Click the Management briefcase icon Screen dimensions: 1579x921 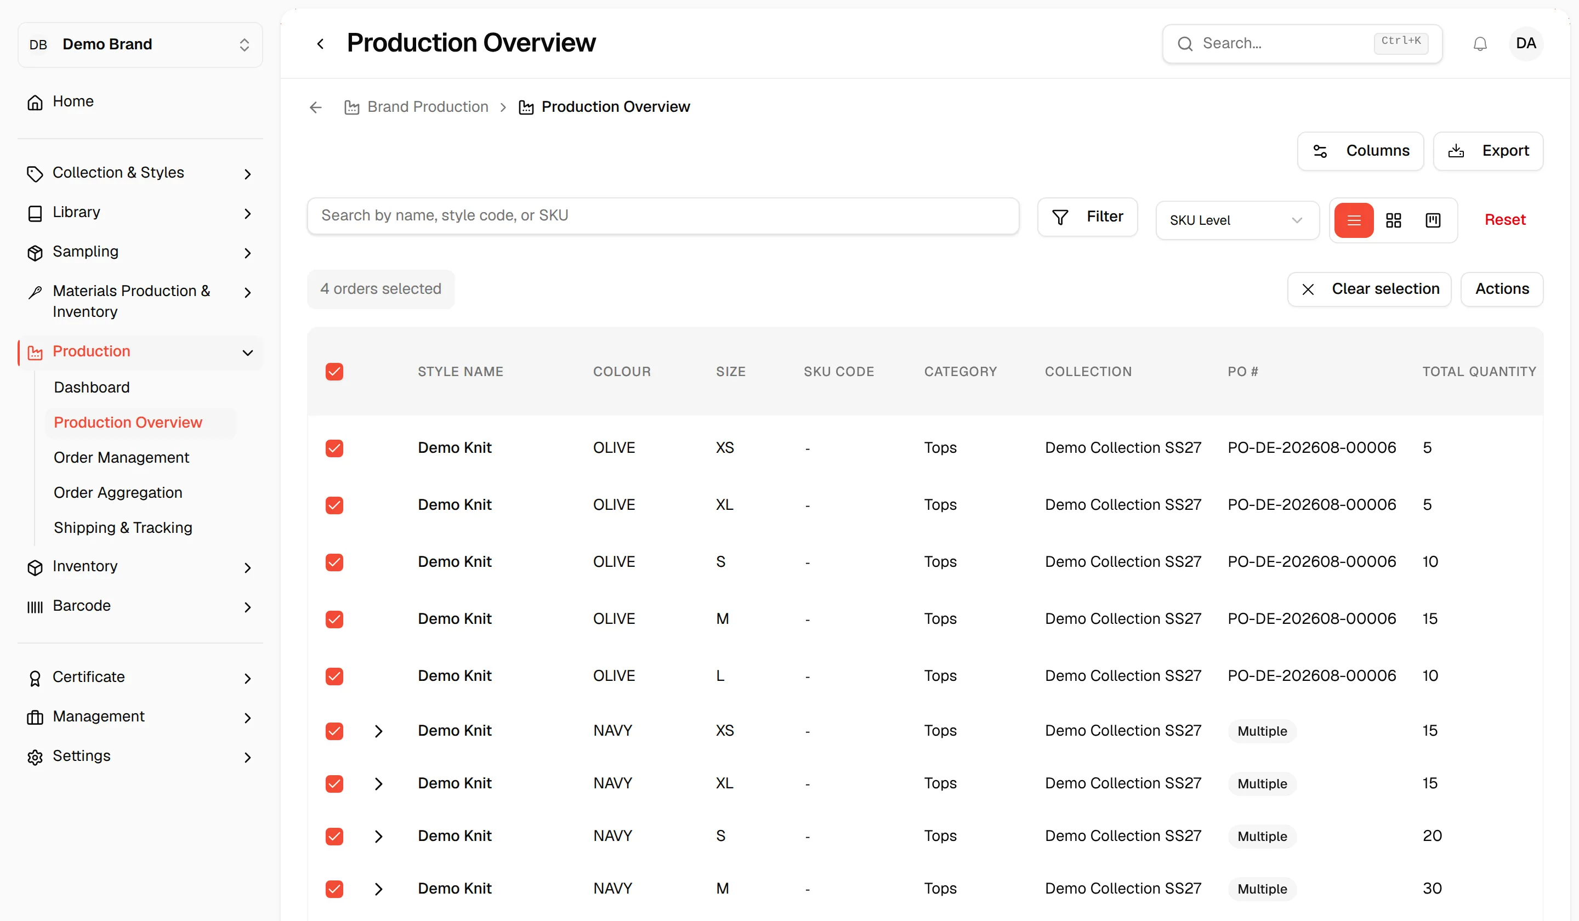[35, 718]
